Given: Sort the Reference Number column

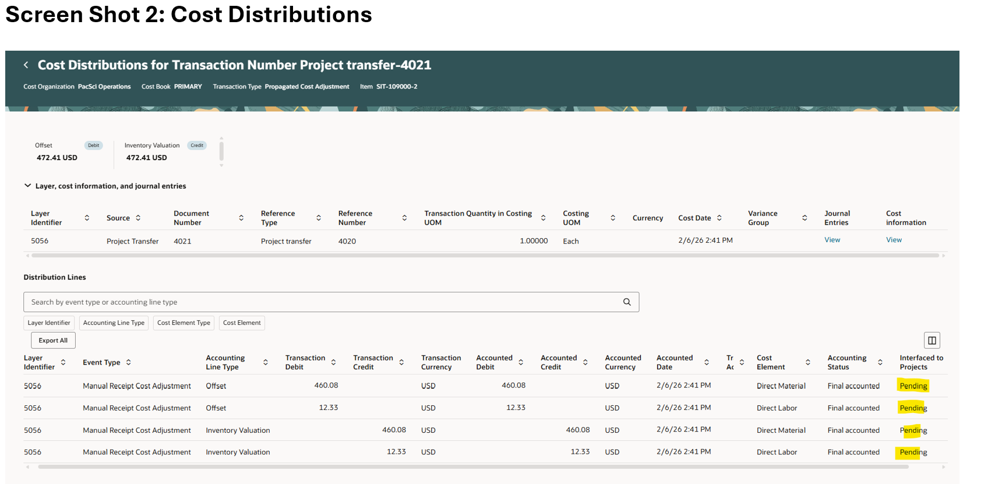Looking at the screenshot, I should (x=404, y=218).
